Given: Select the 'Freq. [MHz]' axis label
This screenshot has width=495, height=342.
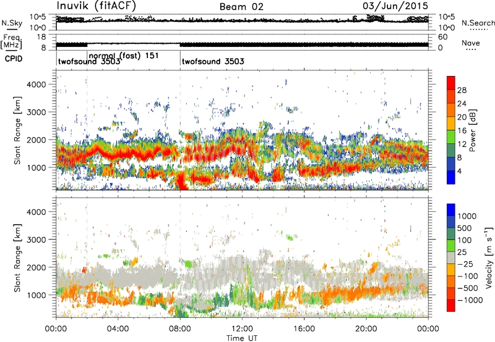Looking at the screenshot, I should (x=11, y=41).
